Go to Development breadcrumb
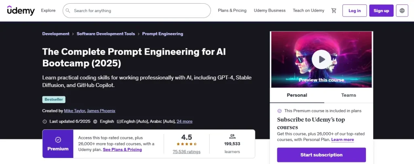Screen dimensions: 414x164 [56, 34]
